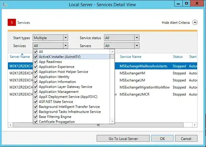Close the Services dropdown list arrow
Viewport: 206px width, 147px height.
pos(66,45)
